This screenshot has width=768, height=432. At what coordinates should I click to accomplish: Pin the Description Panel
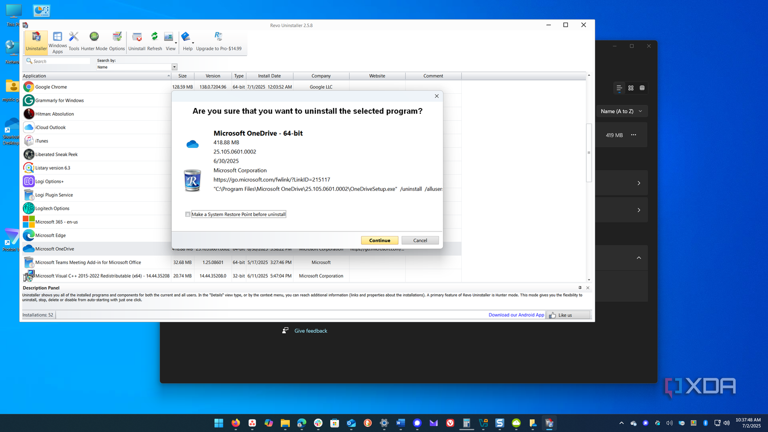pos(580,288)
